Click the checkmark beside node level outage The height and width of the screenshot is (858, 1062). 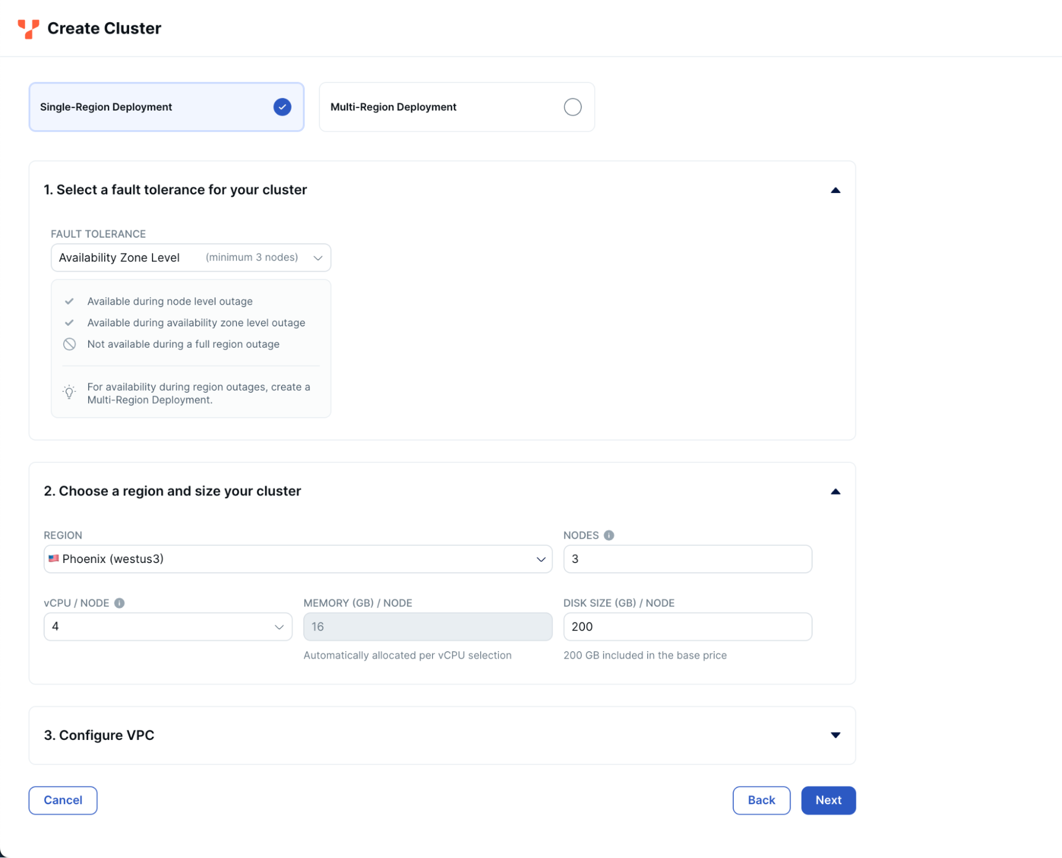69,301
